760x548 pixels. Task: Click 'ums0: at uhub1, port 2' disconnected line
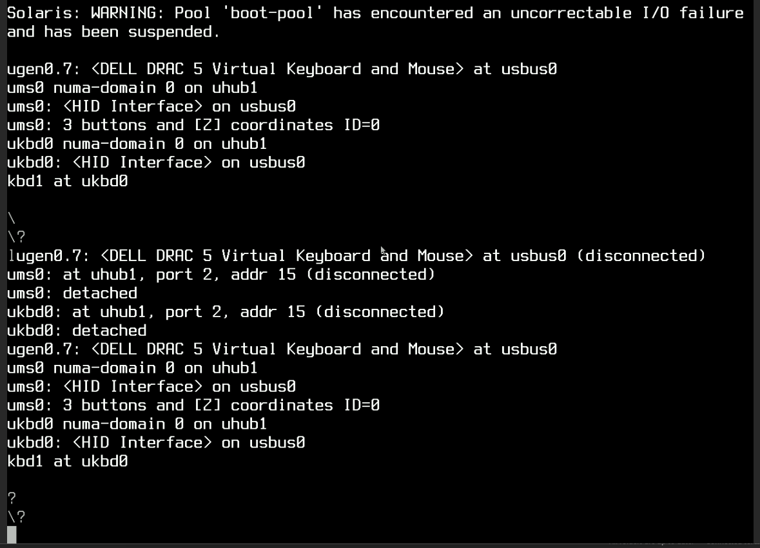click(x=221, y=275)
